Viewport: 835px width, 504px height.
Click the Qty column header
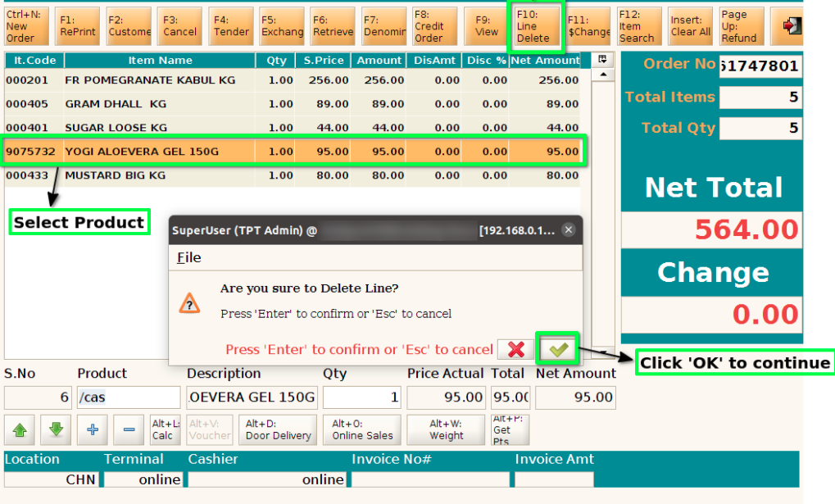pos(276,60)
